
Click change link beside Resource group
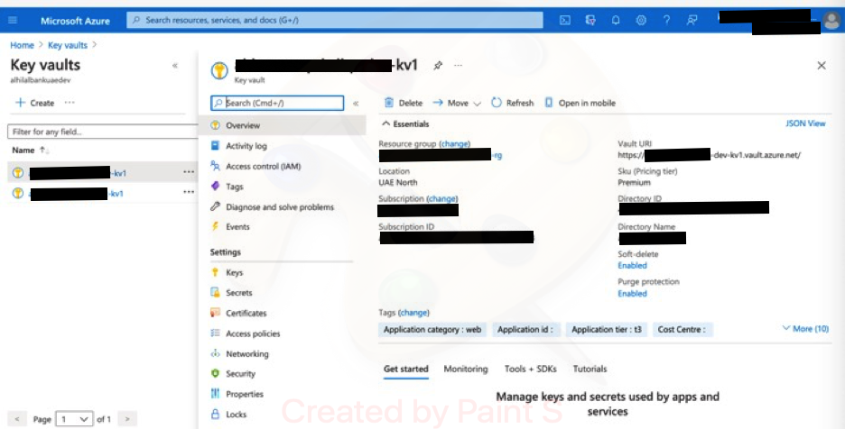tap(455, 143)
